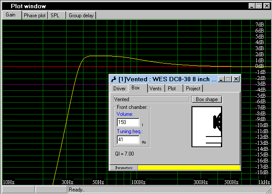Image resolution: width=272 pixels, height=194 pixels.
Task: Click the -3dB axis label
Action: [260, 84]
